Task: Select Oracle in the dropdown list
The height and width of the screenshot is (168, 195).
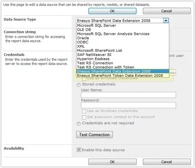Action: point(123,38)
